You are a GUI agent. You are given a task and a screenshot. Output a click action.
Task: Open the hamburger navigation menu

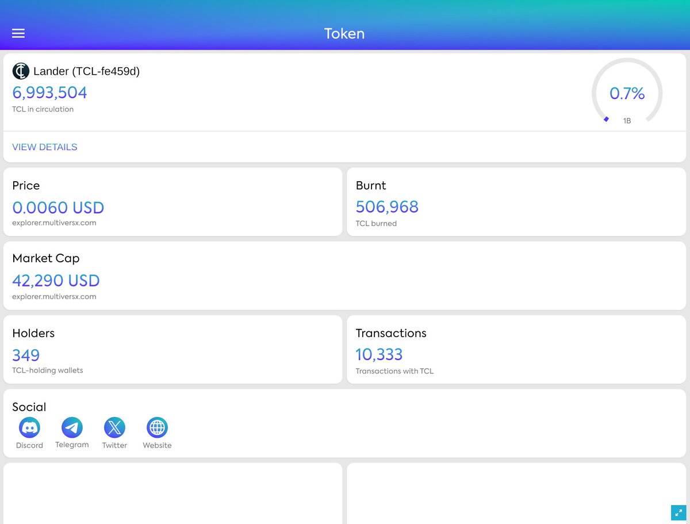point(18,33)
